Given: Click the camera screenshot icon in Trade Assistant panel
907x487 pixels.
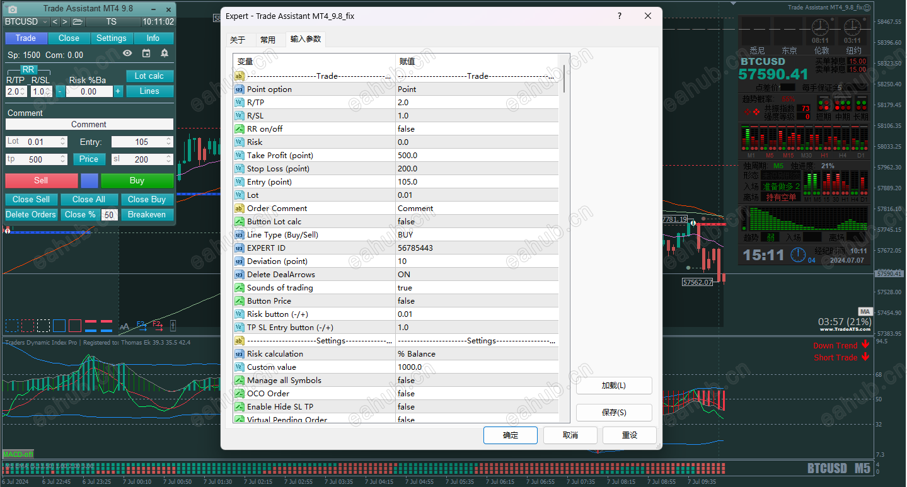Looking at the screenshot, I should [13, 9].
